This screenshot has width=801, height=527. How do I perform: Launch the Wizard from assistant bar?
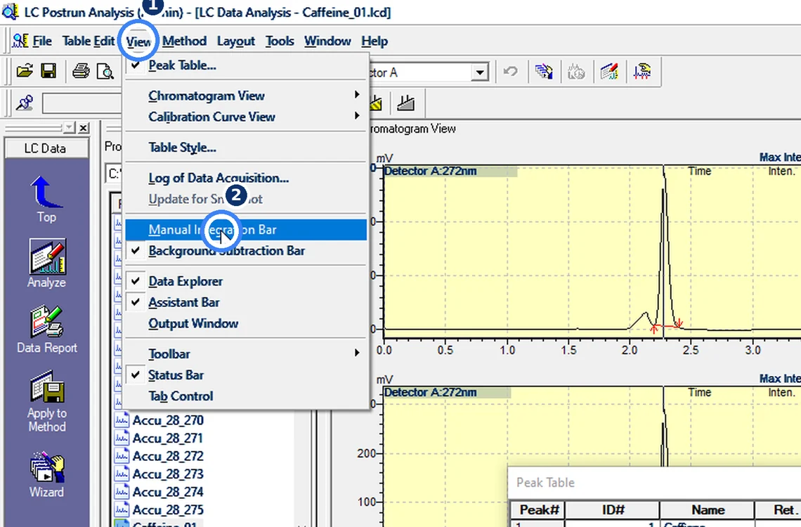46,474
